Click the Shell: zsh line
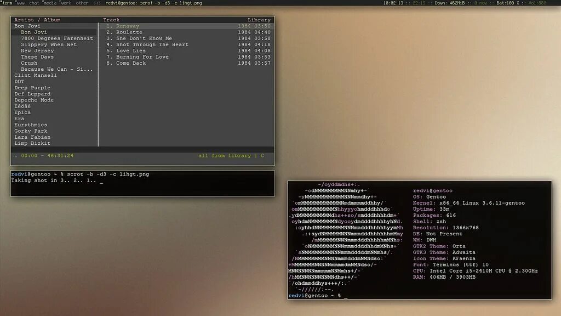Viewport: 561px width, 316px height. pos(430,222)
